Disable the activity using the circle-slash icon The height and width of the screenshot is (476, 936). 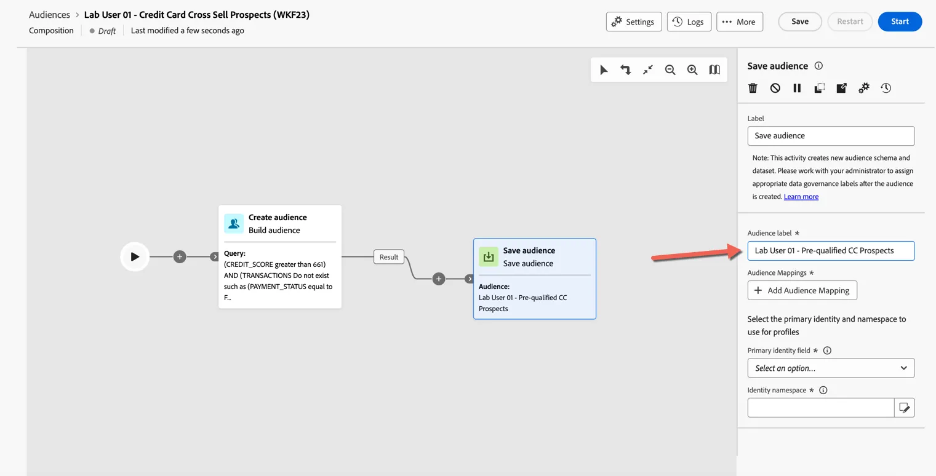coord(775,88)
